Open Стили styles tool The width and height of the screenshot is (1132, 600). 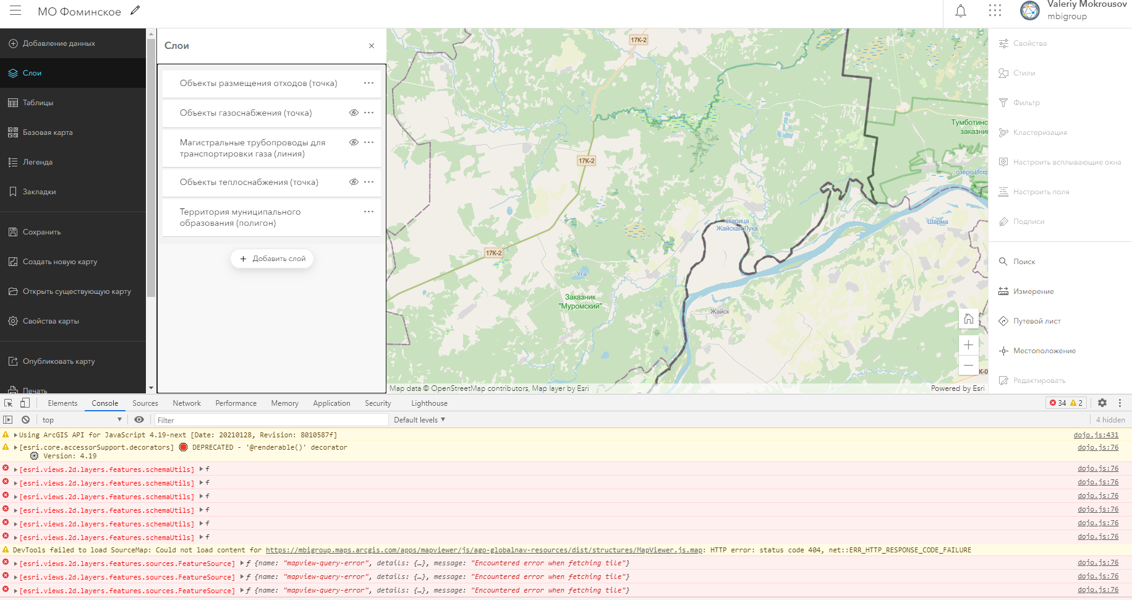pos(1060,73)
